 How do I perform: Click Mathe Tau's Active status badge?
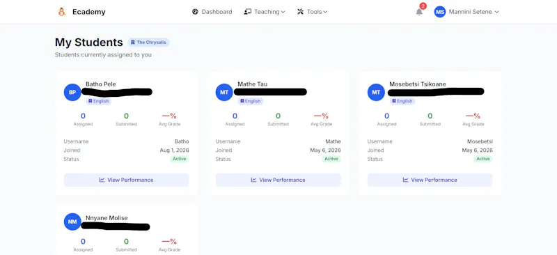click(331, 159)
